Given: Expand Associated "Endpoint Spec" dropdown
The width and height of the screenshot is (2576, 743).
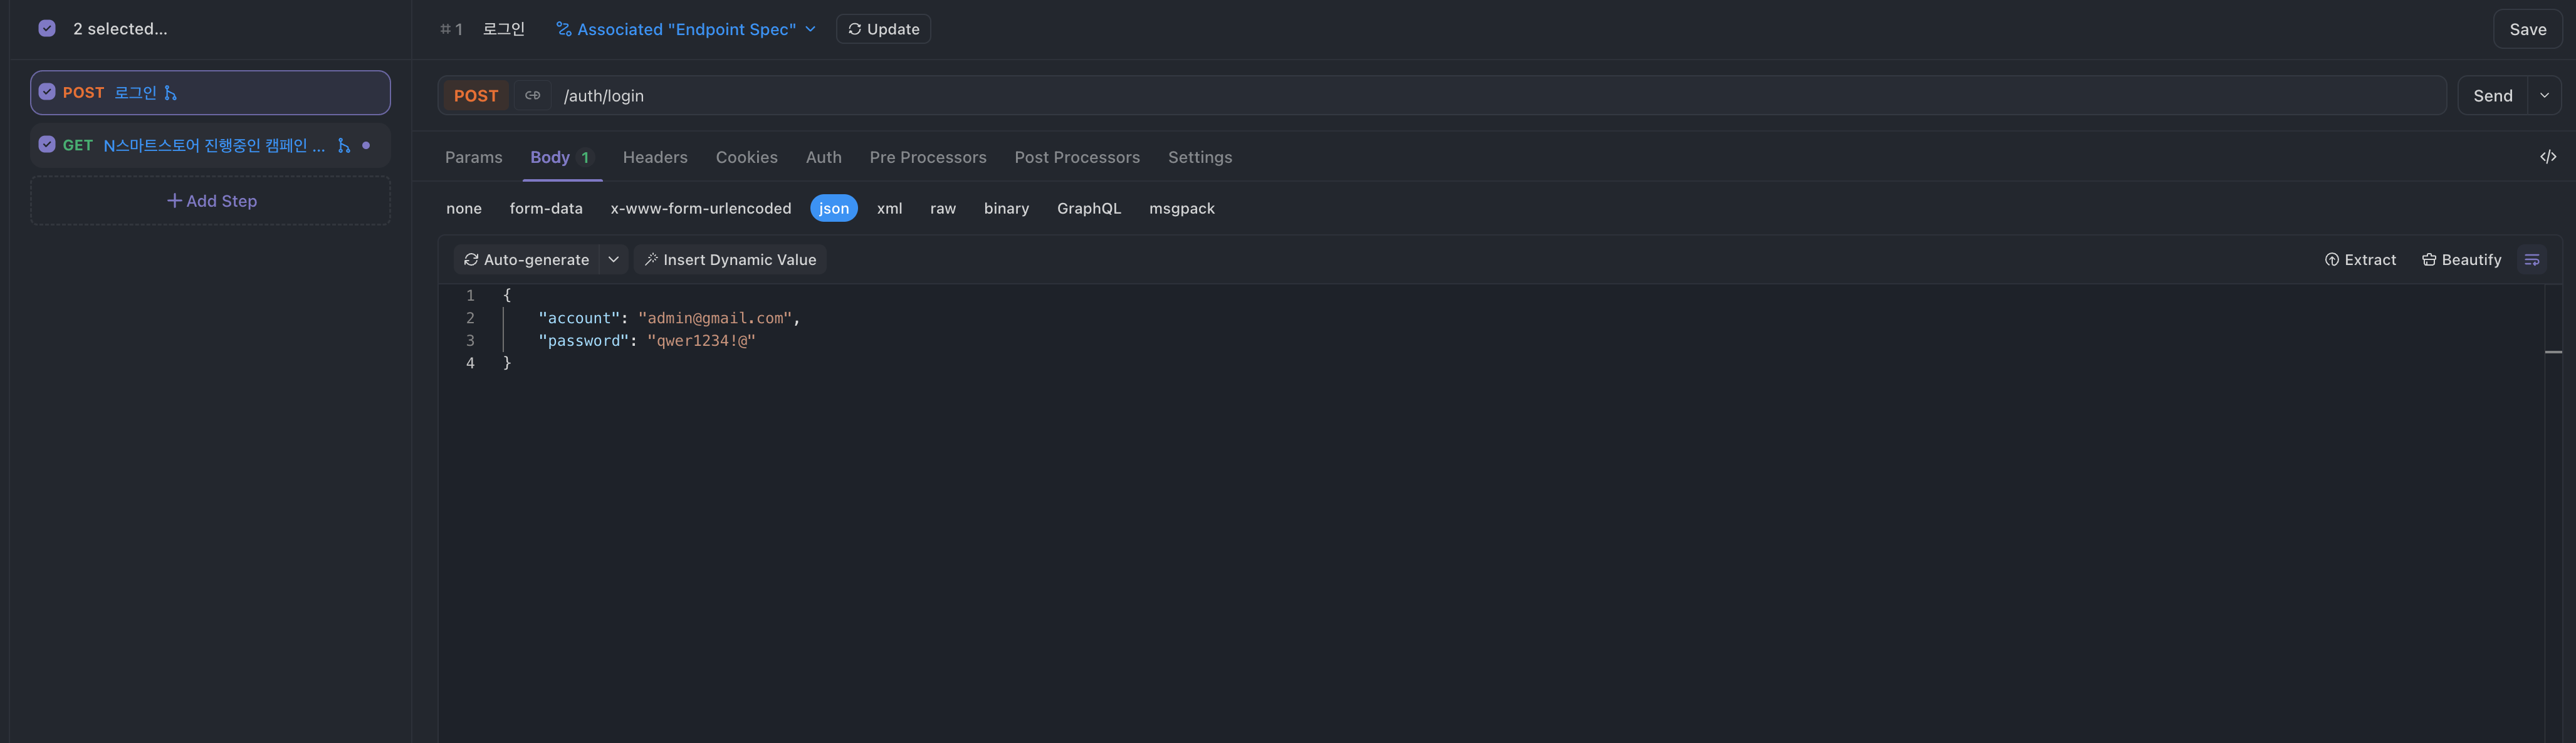Looking at the screenshot, I should pyautogui.click(x=686, y=29).
